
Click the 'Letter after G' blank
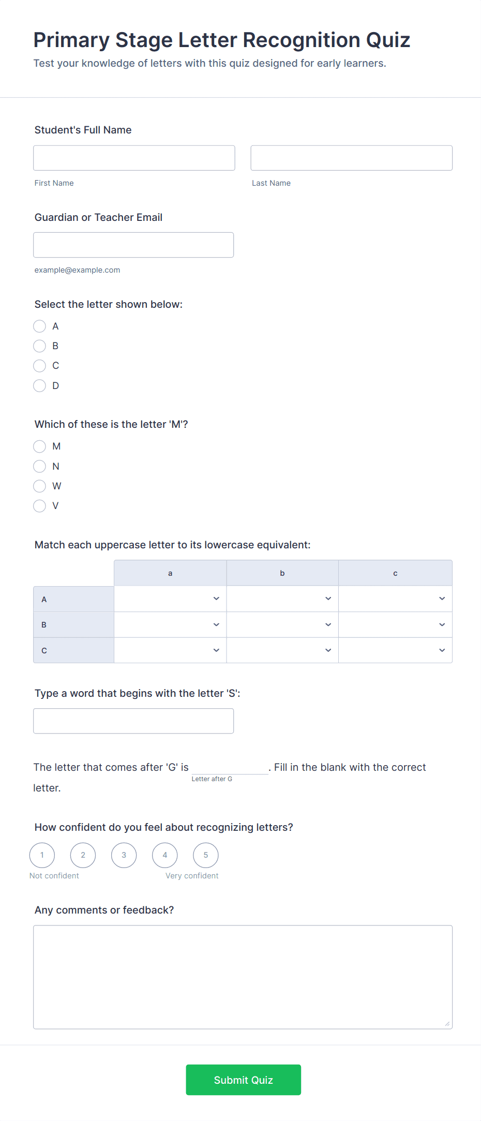pyautogui.click(x=229, y=768)
